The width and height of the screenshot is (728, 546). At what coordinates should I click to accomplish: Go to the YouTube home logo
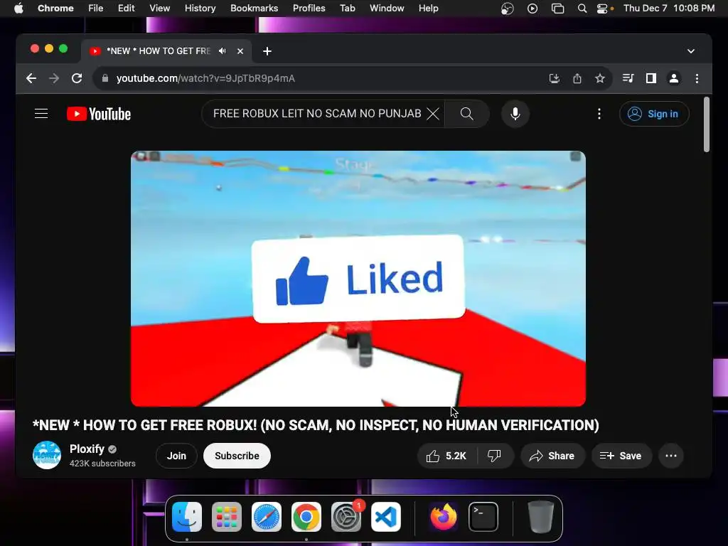pos(99,114)
